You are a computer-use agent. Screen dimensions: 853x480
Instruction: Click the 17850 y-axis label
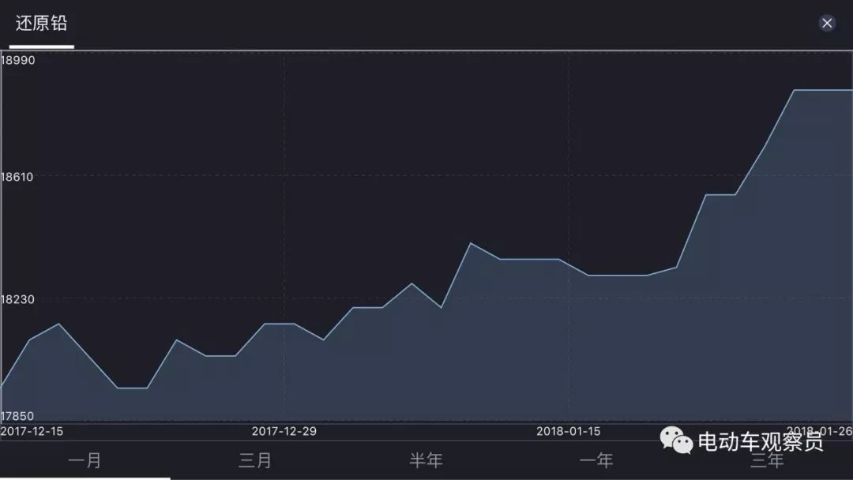(17, 416)
